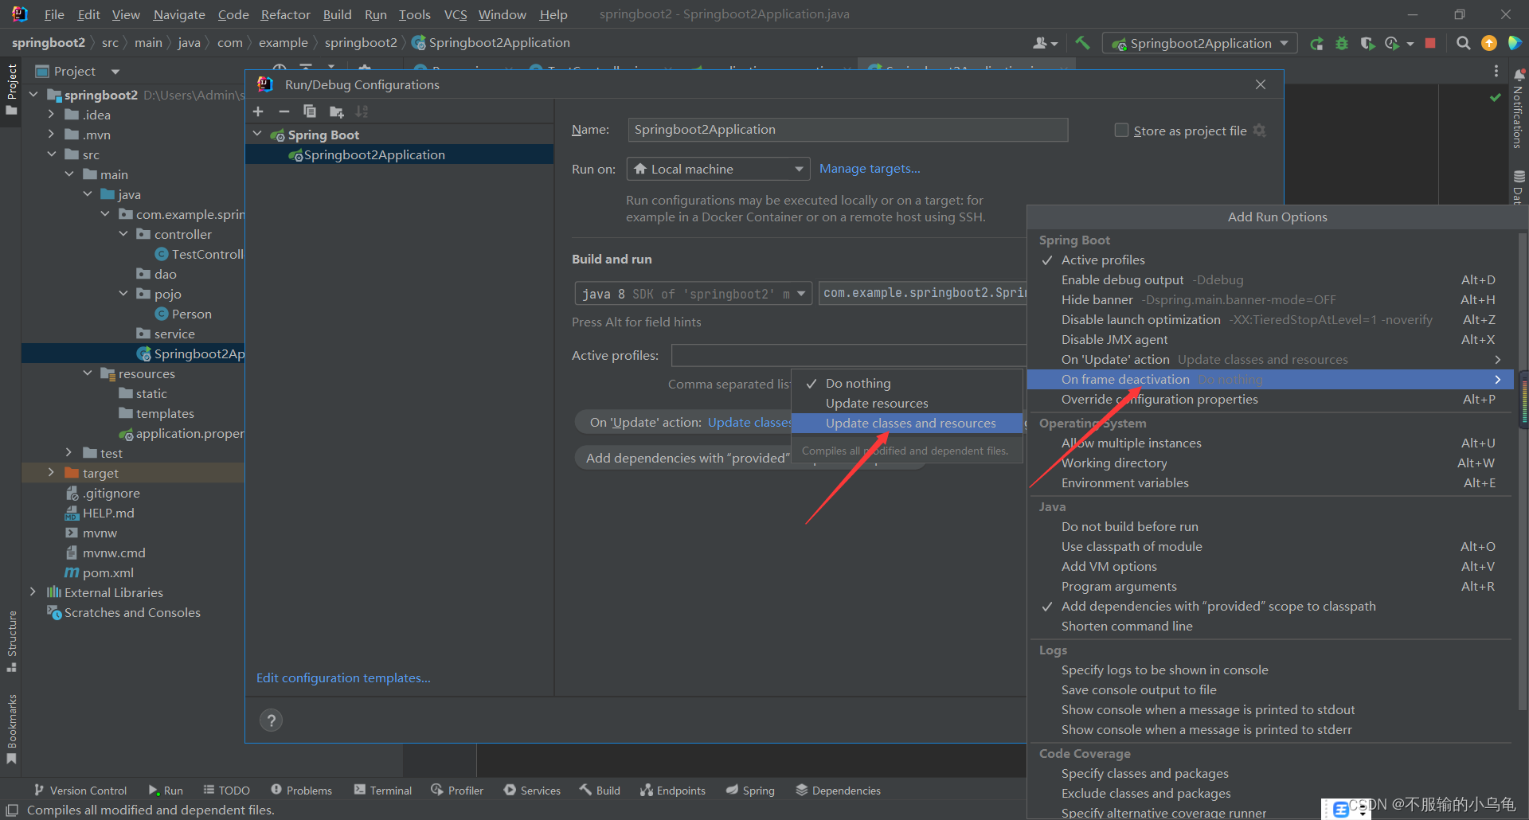Open Terminal tool window

[x=383, y=790]
